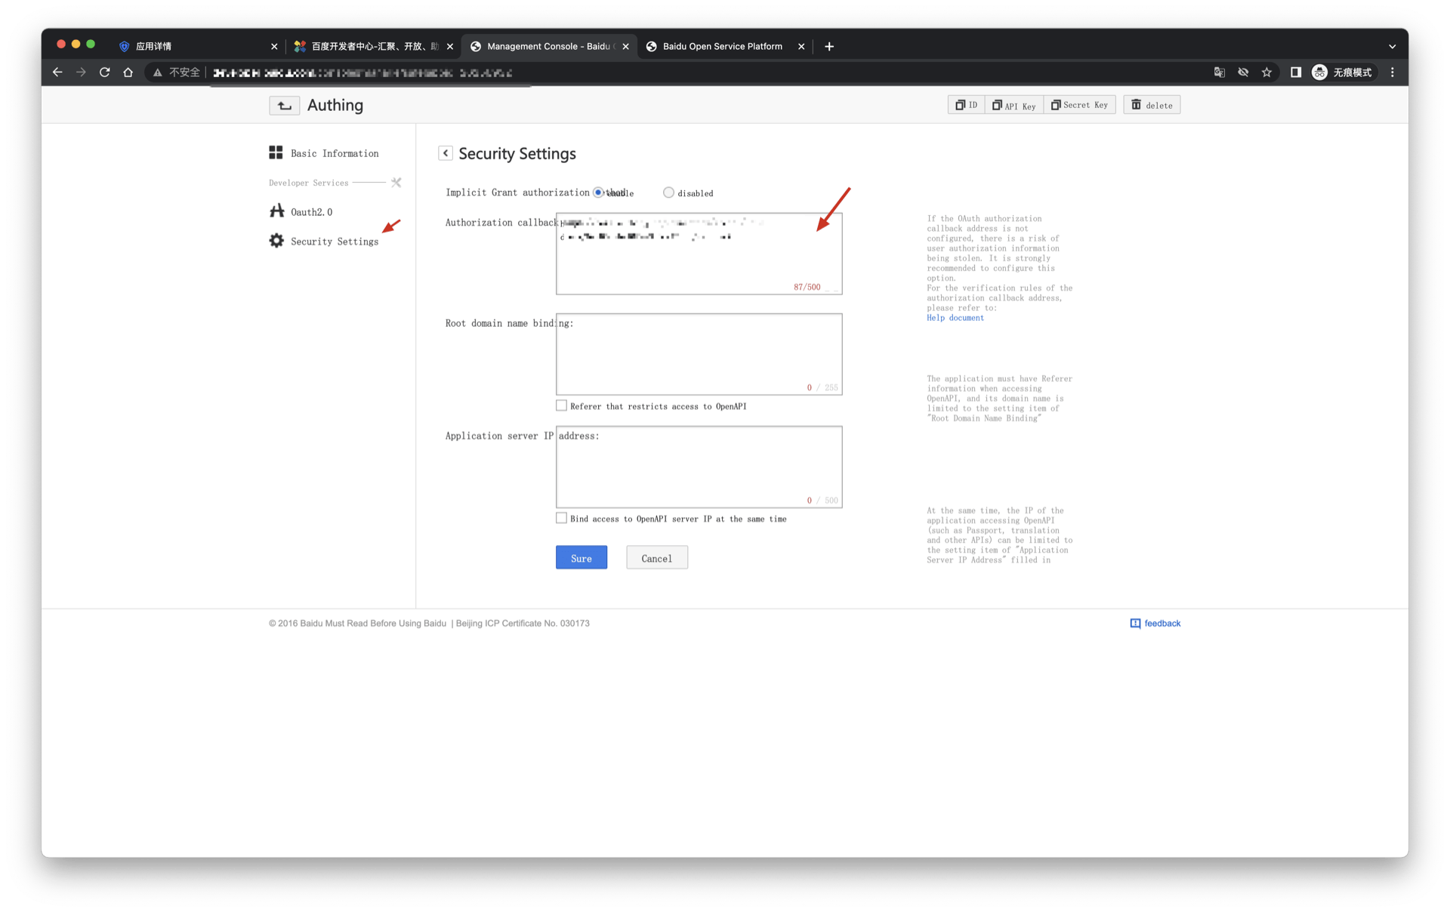Enable Referer that restricts access to OpenAPI
Image resolution: width=1450 pixels, height=912 pixels.
point(561,405)
